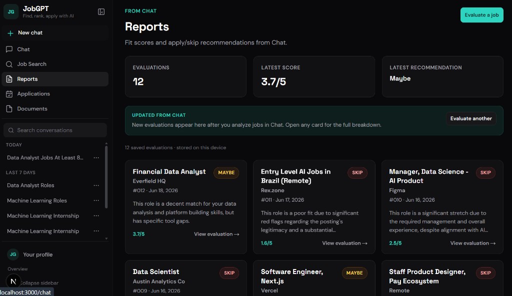Image resolution: width=512 pixels, height=296 pixels.
Task: Click the sidebar conversations scrollbar
Action: point(106,177)
